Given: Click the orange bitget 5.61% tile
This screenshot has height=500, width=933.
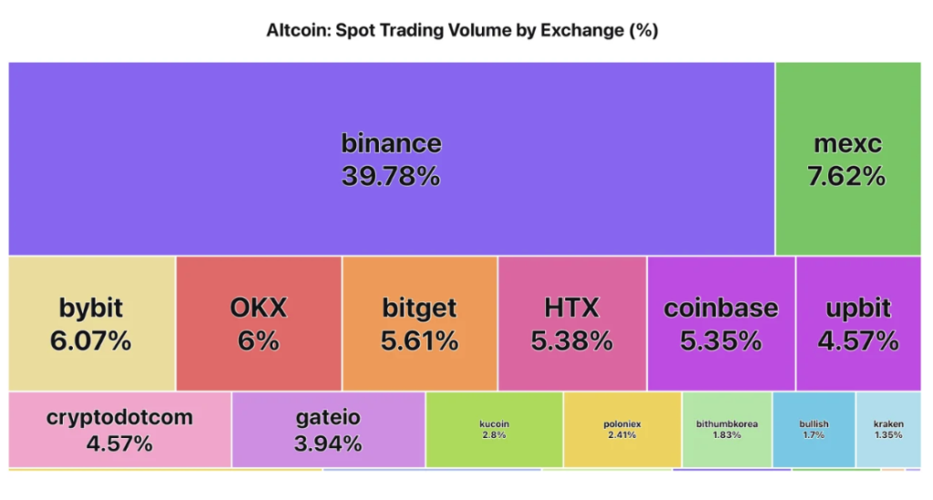Looking at the screenshot, I should [x=419, y=323].
